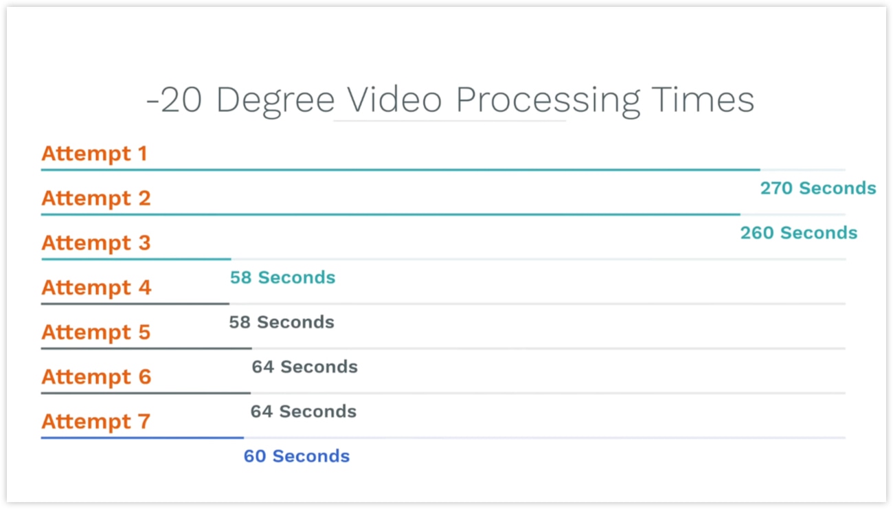
Task: Click the 270 Seconds value label
Action: [x=818, y=188]
